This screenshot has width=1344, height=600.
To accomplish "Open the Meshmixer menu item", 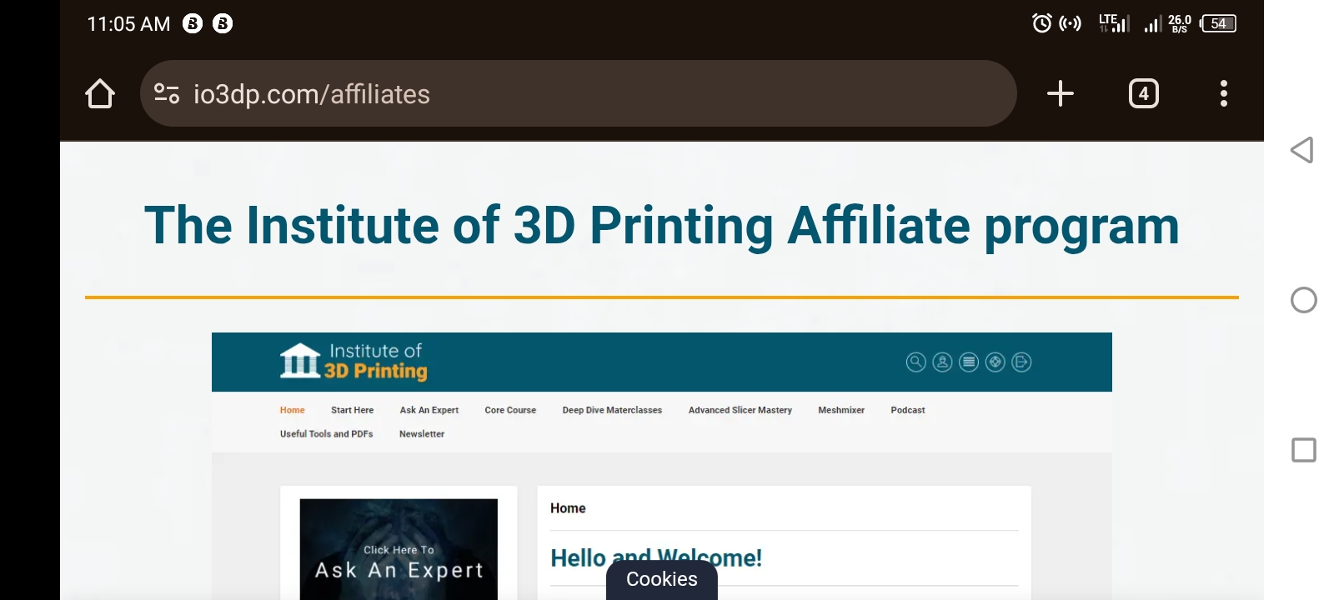I will pyautogui.click(x=841, y=410).
